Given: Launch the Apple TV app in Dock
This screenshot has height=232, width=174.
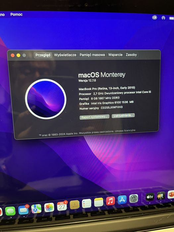Looking at the screenshot, I should tap(150, 197).
